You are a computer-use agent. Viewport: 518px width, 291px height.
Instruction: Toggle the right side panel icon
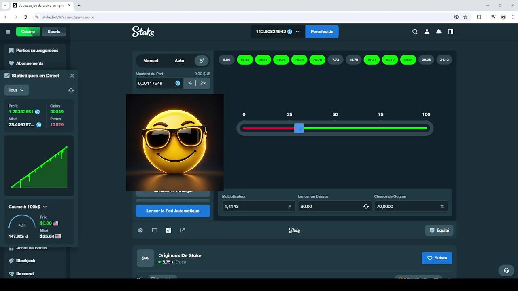[450, 32]
